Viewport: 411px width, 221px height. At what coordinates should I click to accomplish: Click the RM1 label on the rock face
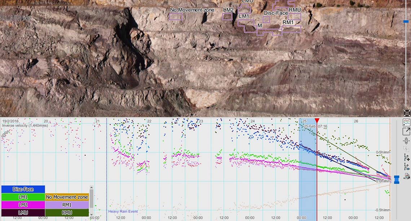(288, 22)
